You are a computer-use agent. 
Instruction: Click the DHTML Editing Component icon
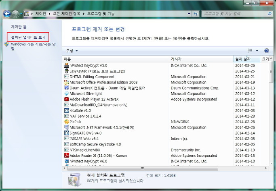pos(67,77)
